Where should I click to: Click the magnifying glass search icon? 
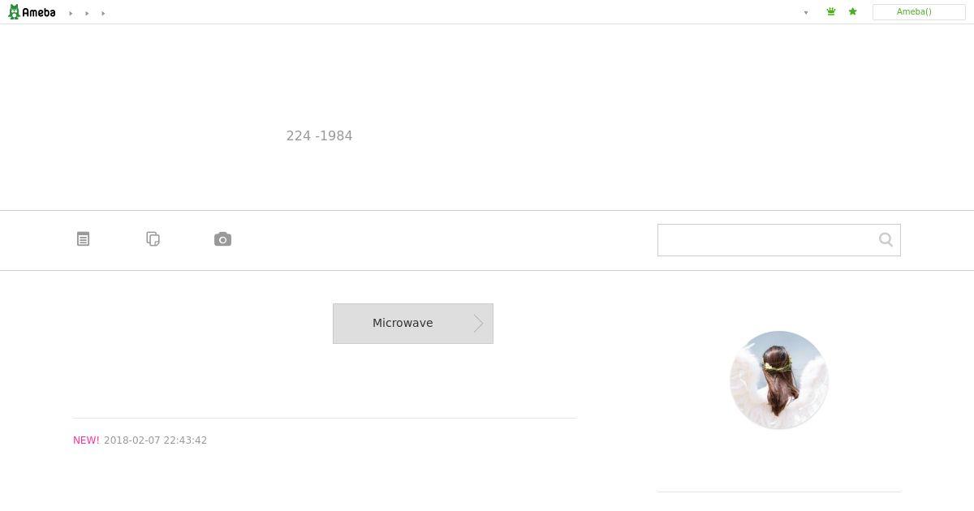coord(886,240)
